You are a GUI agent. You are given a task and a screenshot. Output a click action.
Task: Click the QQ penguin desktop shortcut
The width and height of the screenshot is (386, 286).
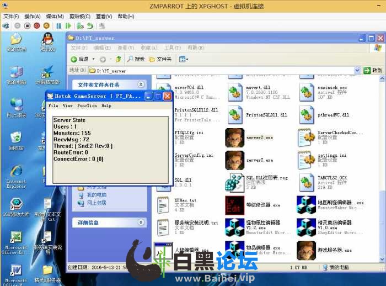48,40
